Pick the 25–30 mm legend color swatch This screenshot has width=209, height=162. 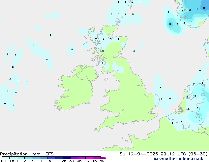click(67, 158)
